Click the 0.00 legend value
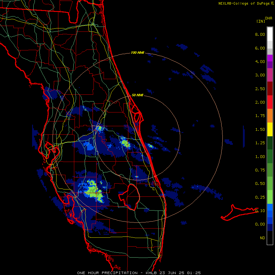This screenshot has width=275, height=275. (260, 224)
